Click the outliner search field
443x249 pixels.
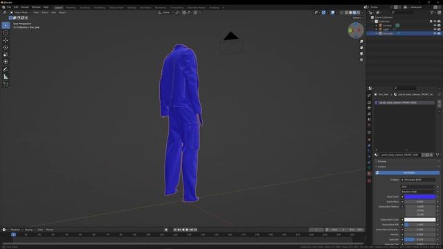403,12
